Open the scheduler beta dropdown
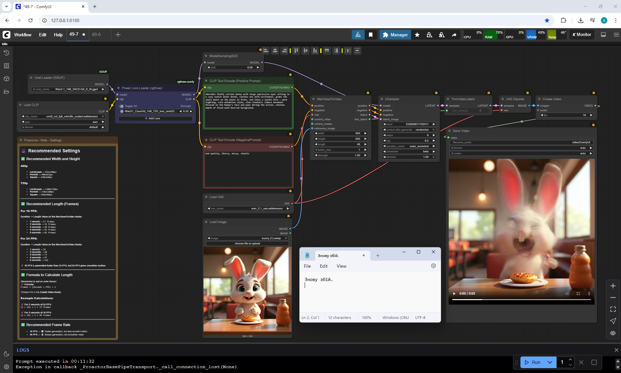 pyautogui.click(x=409, y=151)
